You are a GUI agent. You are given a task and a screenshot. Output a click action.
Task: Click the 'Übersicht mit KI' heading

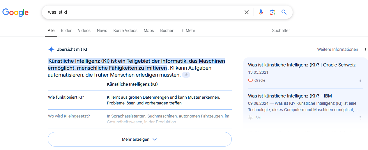coord(72,49)
